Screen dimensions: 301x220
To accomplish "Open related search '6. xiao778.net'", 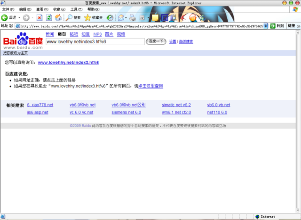I will pos(40,105).
